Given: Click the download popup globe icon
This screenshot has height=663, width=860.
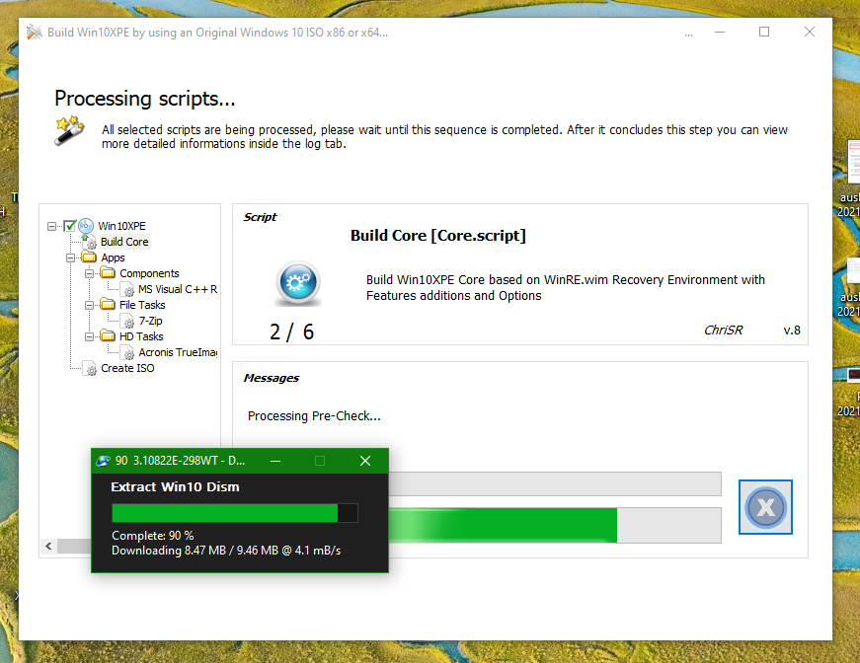Looking at the screenshot, I should (x=103, y=461).
